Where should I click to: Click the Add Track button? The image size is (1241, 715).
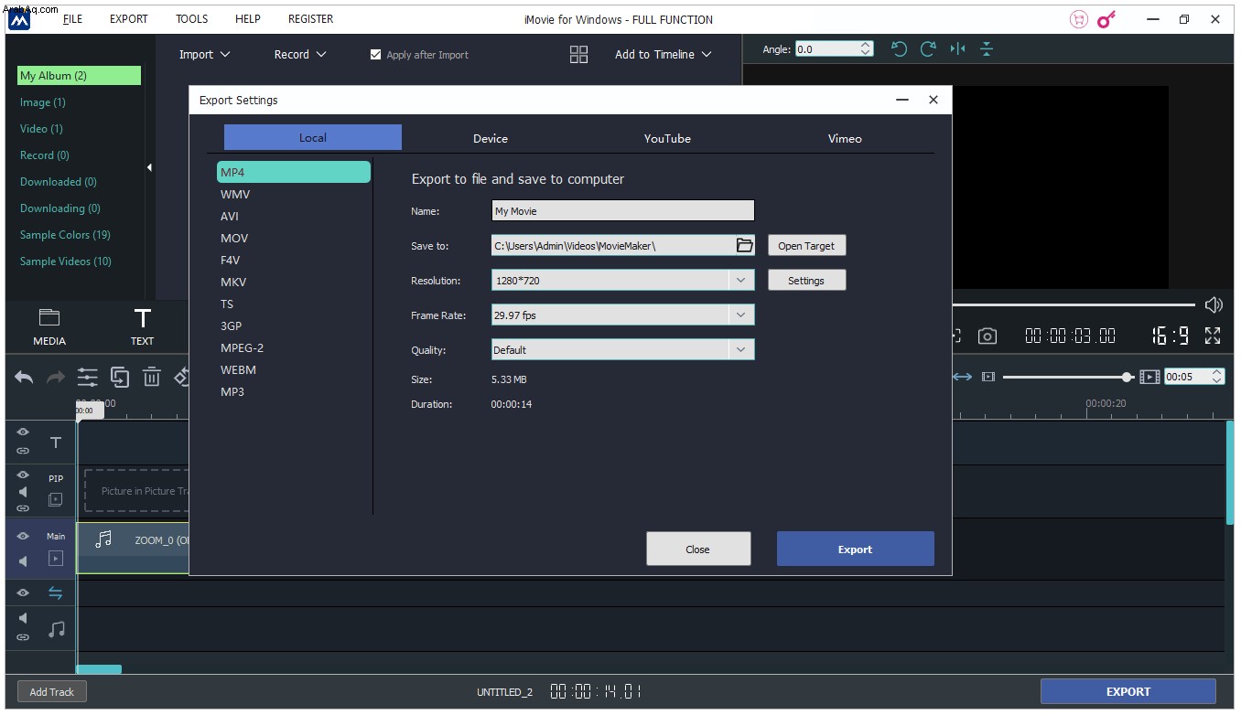[52, 692]
